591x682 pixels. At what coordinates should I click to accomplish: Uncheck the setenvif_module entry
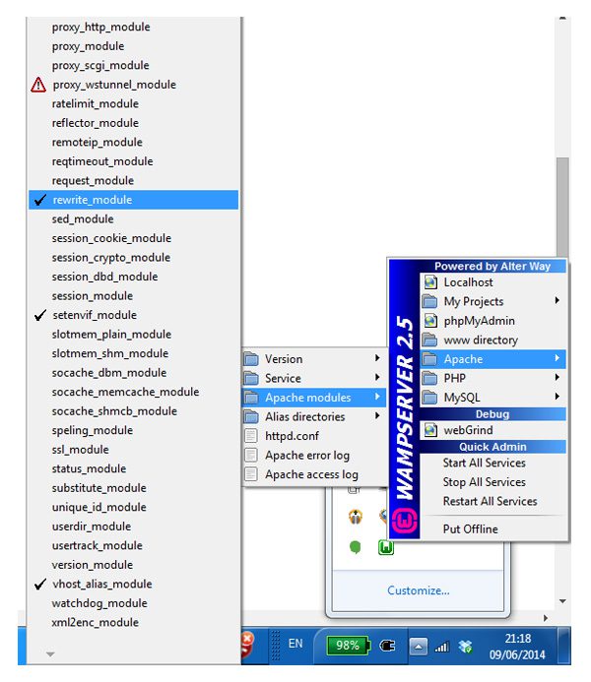pos(134,315)
